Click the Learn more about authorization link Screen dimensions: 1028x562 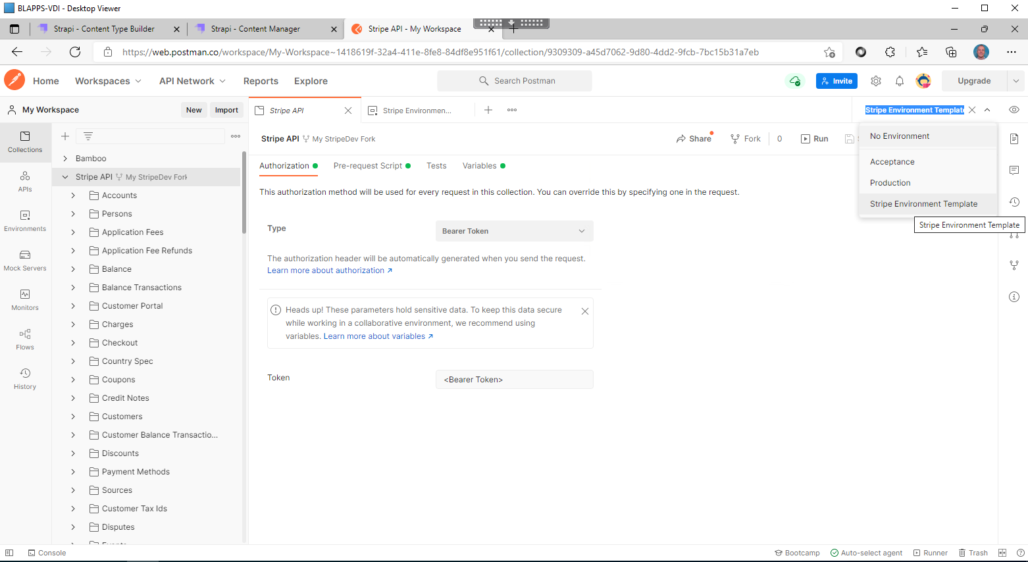(x=325, y=270)
